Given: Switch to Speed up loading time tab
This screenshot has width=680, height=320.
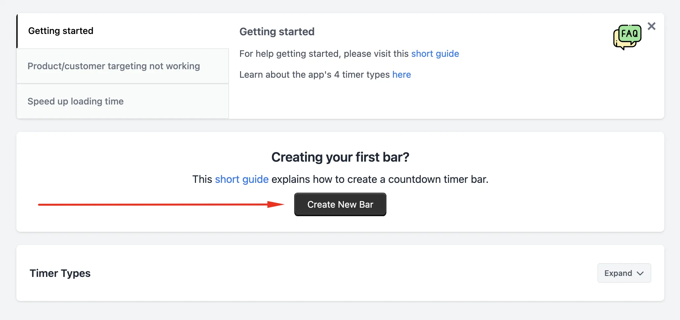Looking at the screenshot, I should pos(123,101).
